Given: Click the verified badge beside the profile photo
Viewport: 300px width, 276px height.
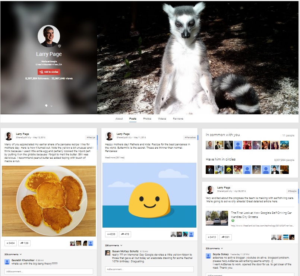Looking at the screenshot, I should (59, 46).
